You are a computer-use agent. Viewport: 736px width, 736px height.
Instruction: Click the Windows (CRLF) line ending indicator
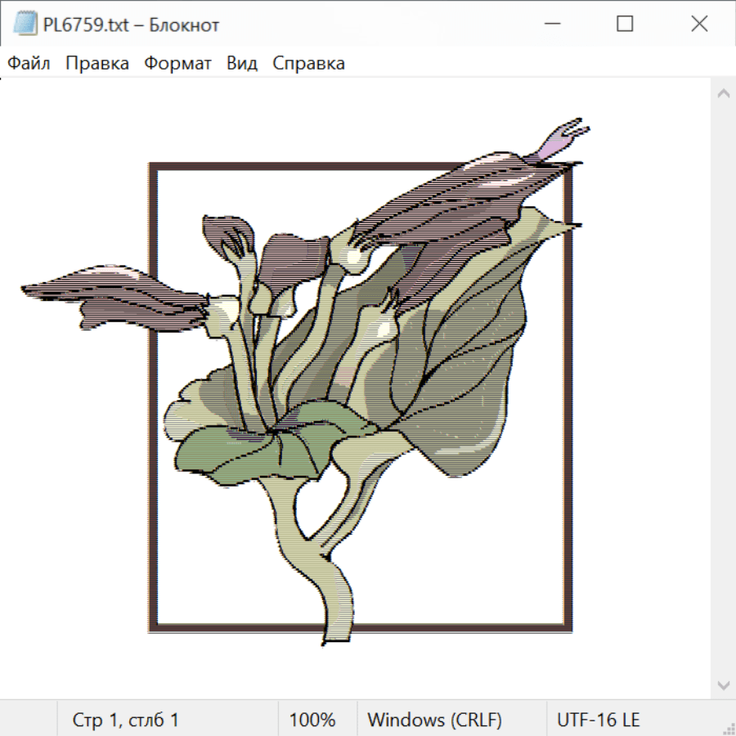click(434, 720)
